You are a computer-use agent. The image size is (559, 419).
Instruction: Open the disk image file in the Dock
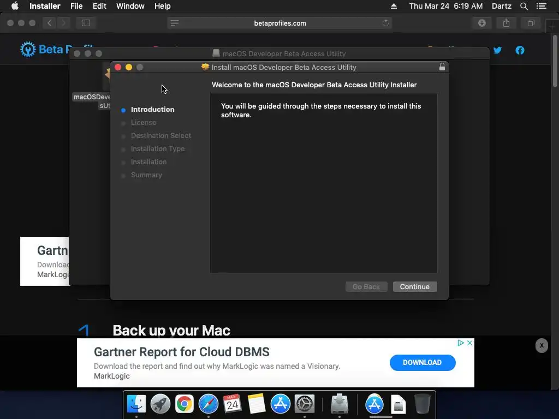pos(398,404)
